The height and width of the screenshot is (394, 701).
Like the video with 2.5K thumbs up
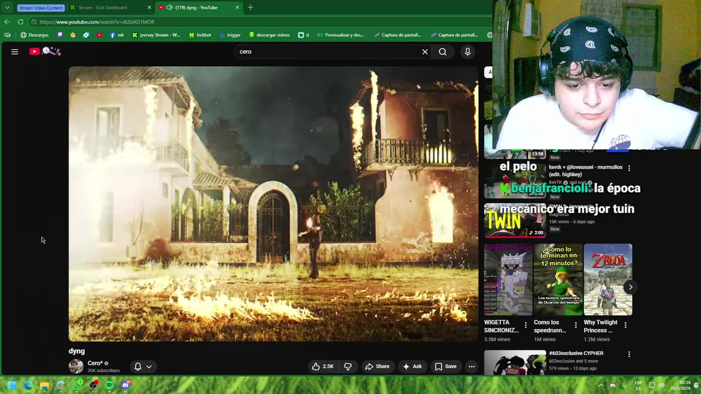[x=323, y=367]
